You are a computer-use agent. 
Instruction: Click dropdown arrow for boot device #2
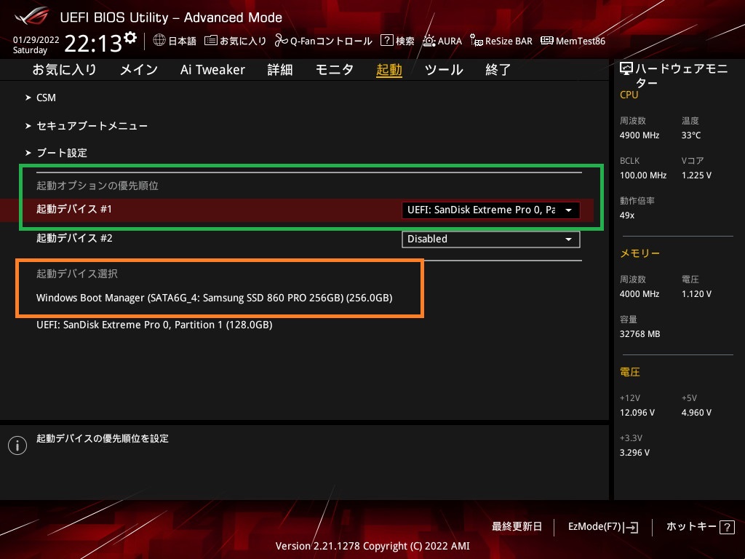tap(568, 239)
